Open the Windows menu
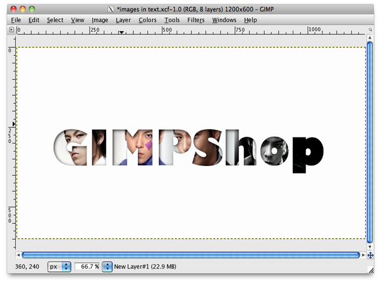This screenshot has width=381, height=285. pyautogui.click(x=224, y=20)
